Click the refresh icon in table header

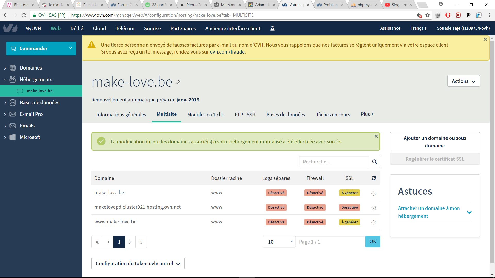click(x=374, y=178)
